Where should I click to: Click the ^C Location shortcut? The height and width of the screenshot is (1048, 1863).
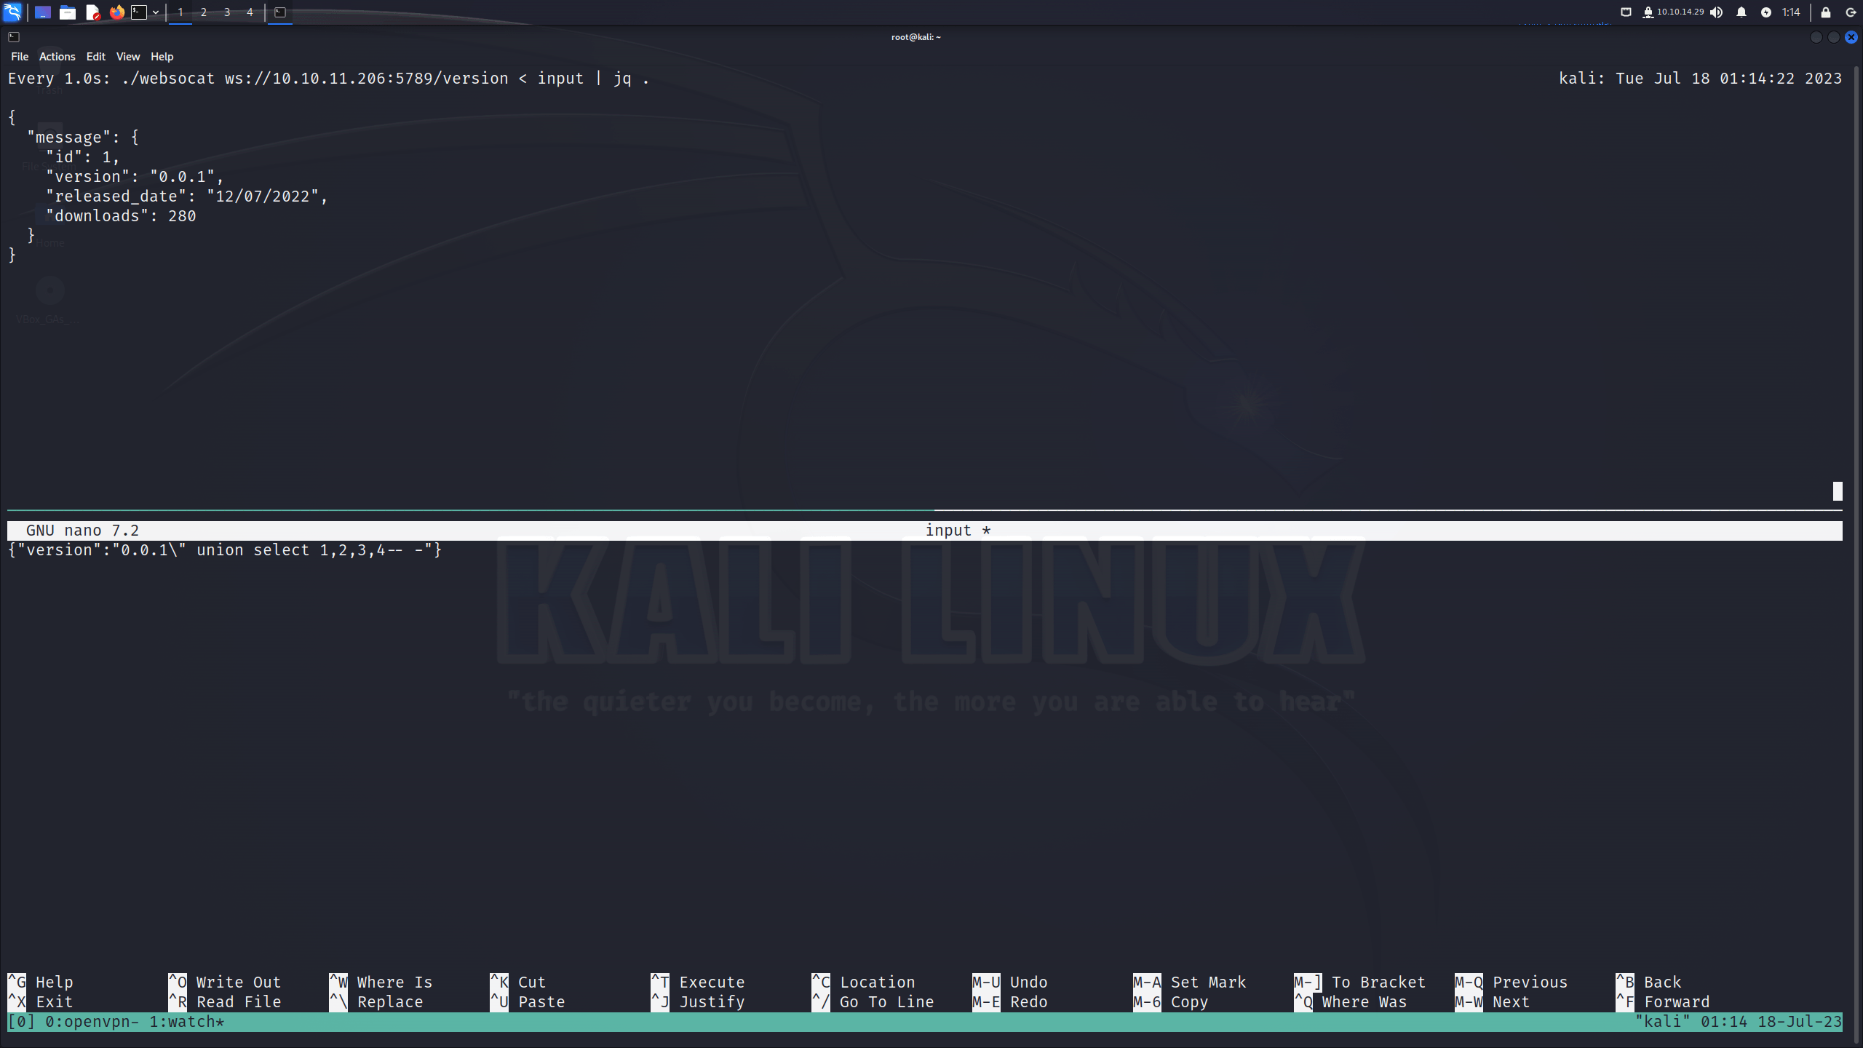(863, 982)
